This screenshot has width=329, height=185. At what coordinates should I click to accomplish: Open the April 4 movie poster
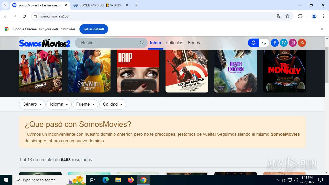pyautogui.click(x=40, y=71)
